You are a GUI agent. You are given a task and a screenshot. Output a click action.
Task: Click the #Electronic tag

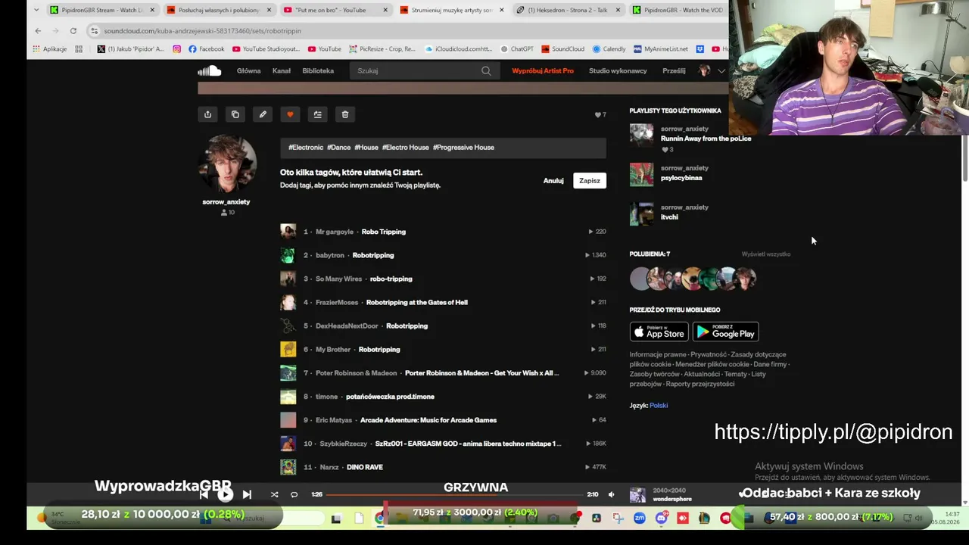306,148
